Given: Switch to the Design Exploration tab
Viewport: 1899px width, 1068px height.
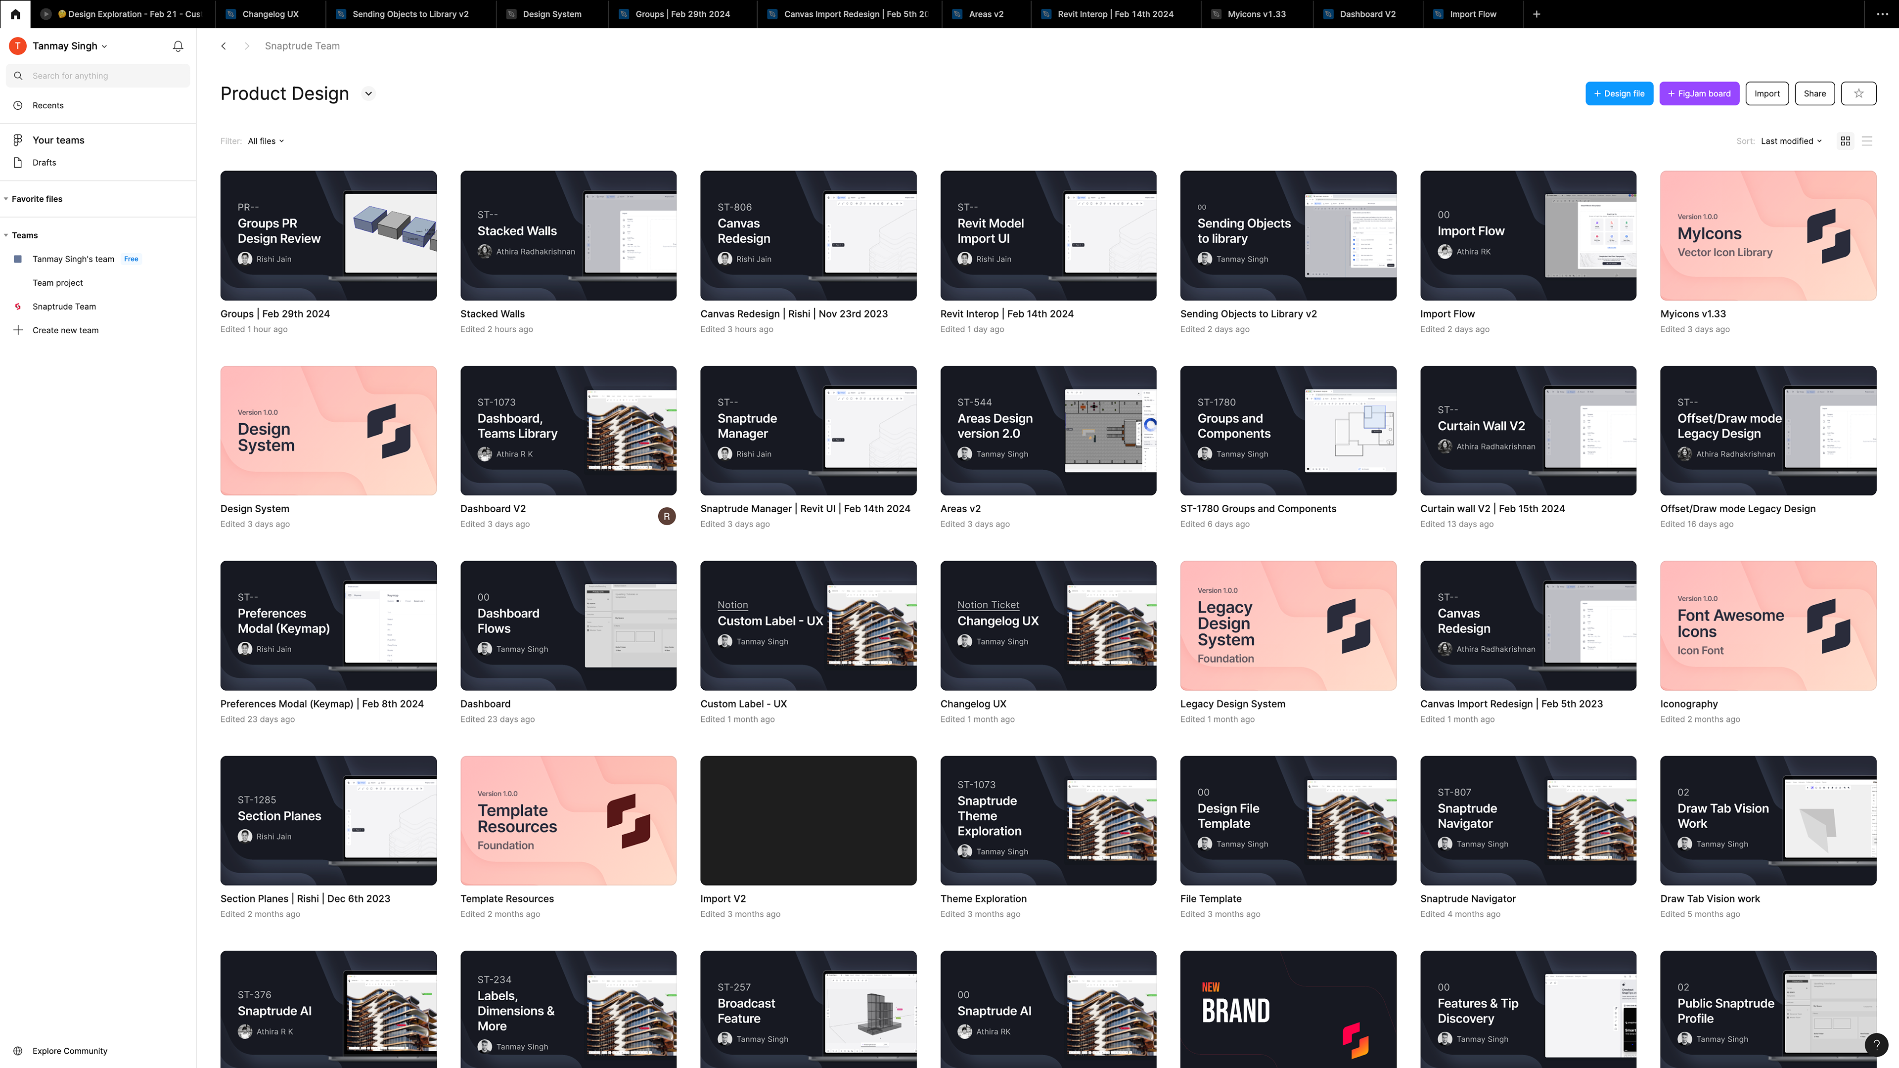Looking at the screenshot, I should (x=124, y=14).
